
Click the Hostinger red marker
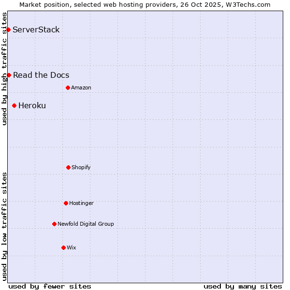(x=66, y=203)
